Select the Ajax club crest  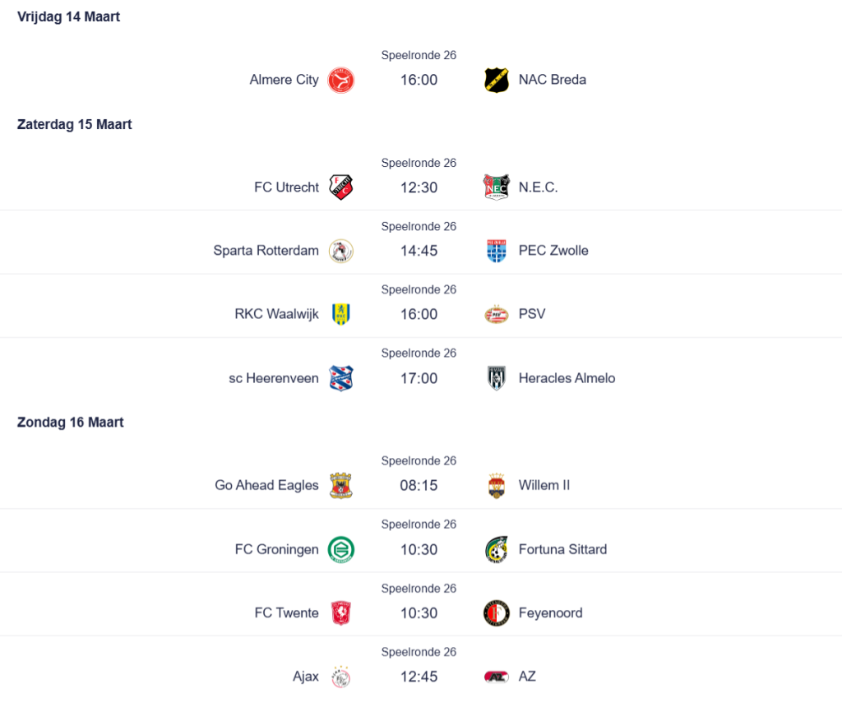click(x=340, y=677)
